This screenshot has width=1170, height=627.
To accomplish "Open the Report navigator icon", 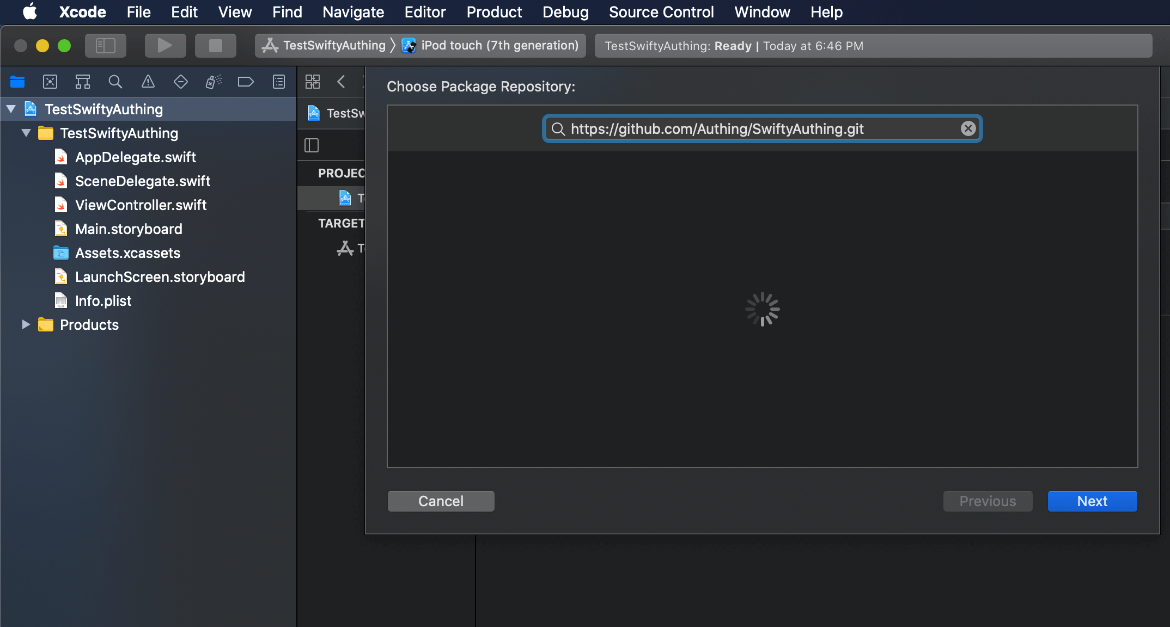I will (x=279, y=82).
